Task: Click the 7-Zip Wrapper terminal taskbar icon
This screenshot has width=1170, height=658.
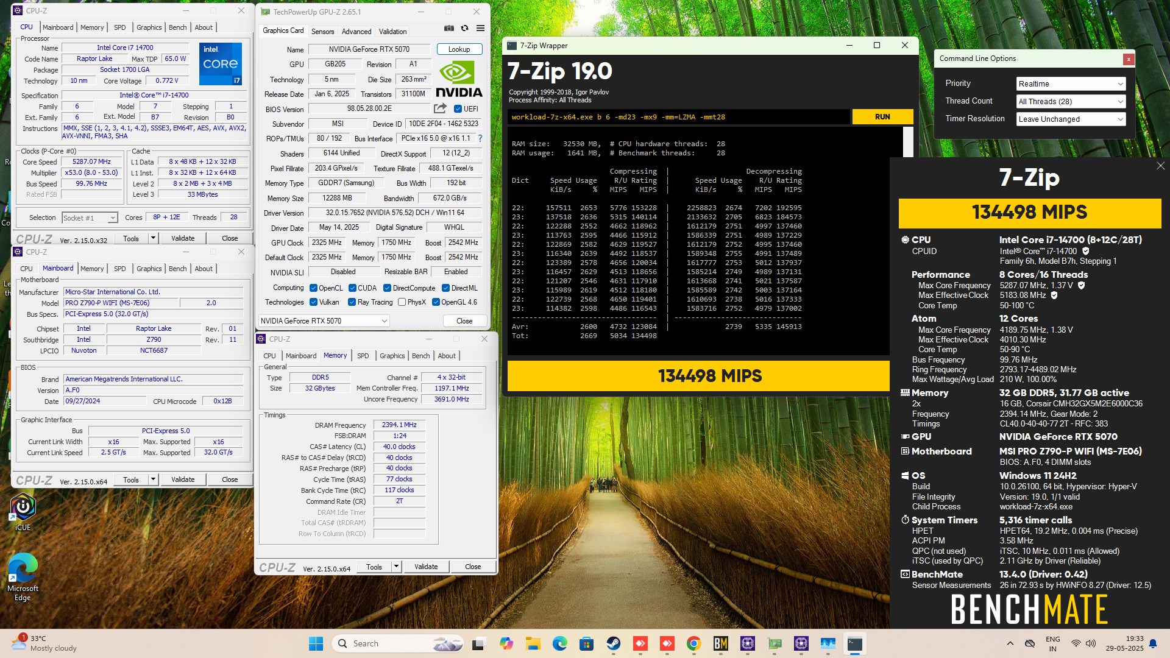Action: 855,643
